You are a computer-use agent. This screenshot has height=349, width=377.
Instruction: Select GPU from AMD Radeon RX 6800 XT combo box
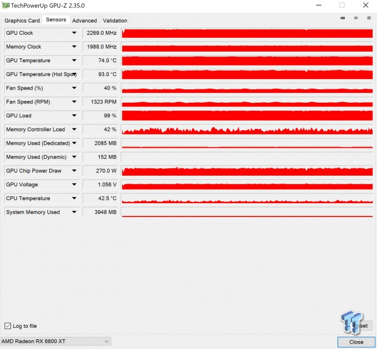[55, 341]
